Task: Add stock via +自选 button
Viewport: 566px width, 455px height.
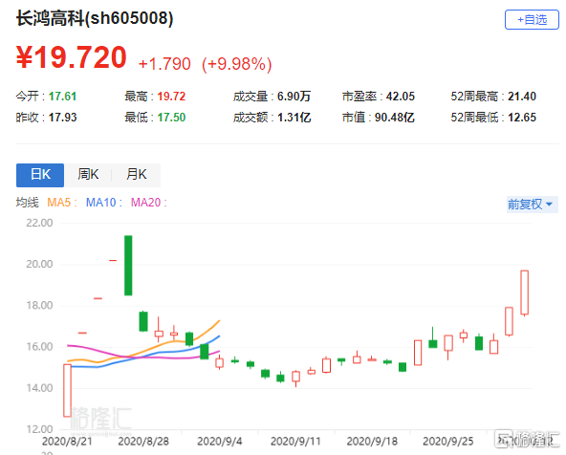Action: point(532,19)
